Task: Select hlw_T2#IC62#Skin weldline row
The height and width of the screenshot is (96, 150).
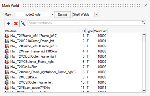Action: click(x=55, y=77)
